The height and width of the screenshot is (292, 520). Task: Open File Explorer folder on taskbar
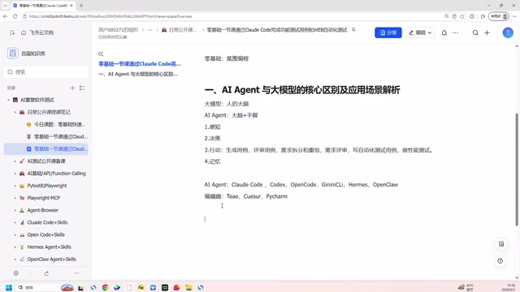point(188,287)
